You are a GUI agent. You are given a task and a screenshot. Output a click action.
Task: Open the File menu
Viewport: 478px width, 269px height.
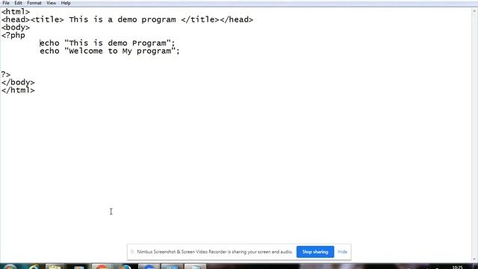tap(6, 3)
